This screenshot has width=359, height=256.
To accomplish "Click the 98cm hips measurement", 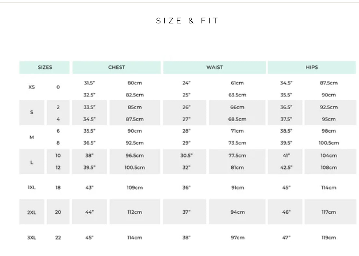I will [328, 131].
